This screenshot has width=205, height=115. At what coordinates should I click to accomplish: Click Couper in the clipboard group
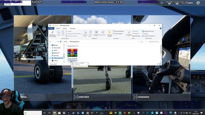click(69, 31)
